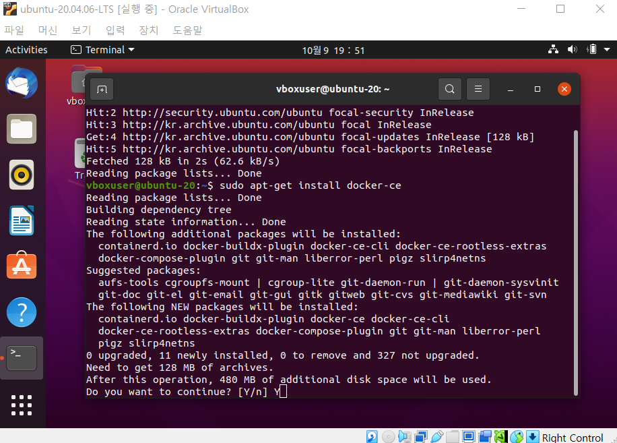This screenshot has width=617, height=443.
Task: Click the terminal search button
Action: pos(450,89)
